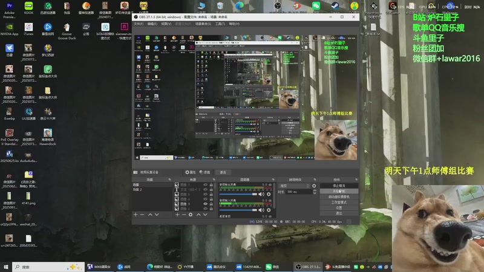Mute the mic/aux audio speaker icon
Image resolution: width=484 pixels, height=272 pixels.
pyautogui.click(x=261, y=210)
